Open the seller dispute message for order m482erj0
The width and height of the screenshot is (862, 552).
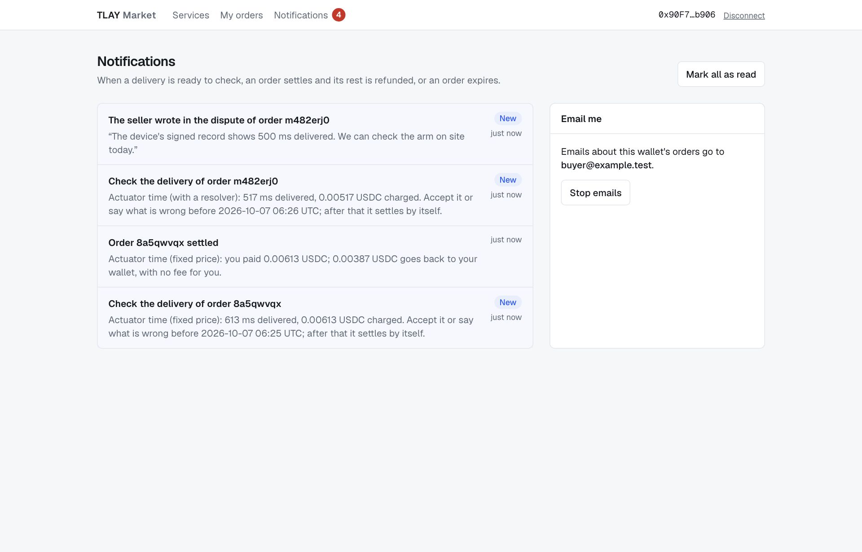[315, 134]
